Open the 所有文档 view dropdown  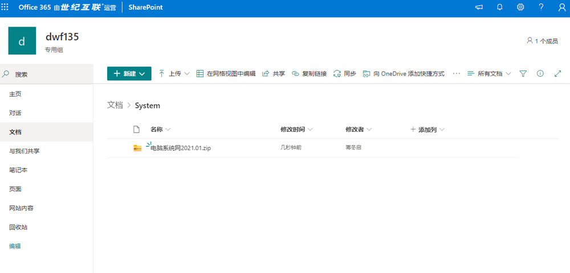pos(488,74)
